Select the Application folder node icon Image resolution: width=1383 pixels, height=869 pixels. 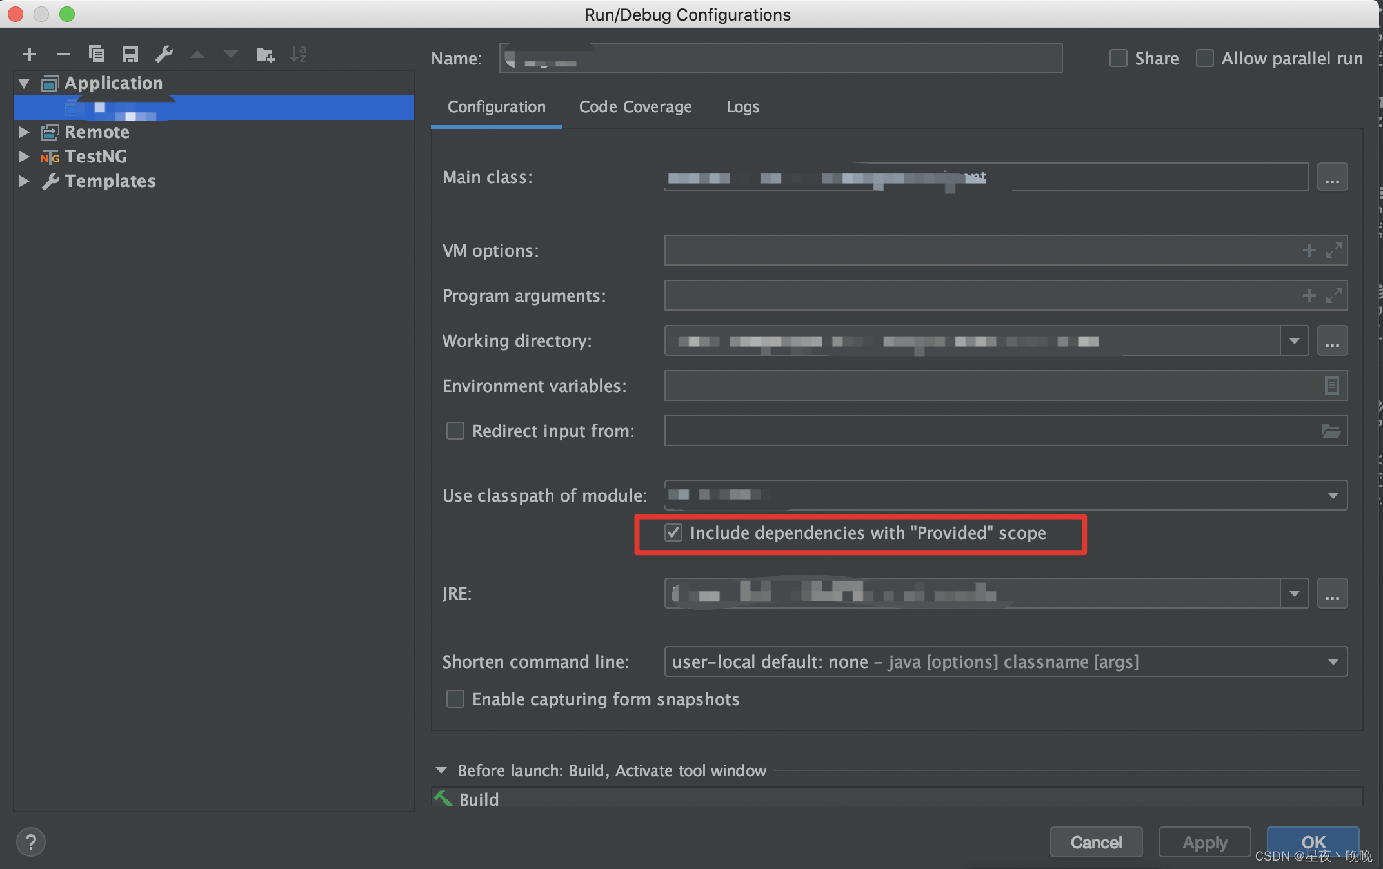coord(50,83)
